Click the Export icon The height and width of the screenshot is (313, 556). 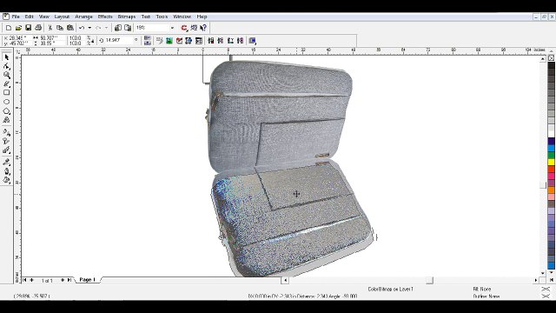(x=128, y=28)
